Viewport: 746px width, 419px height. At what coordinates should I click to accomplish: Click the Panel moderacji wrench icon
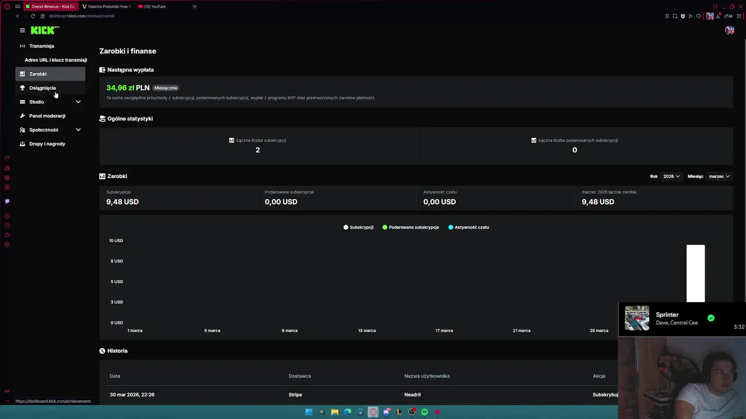coord(22,116)
